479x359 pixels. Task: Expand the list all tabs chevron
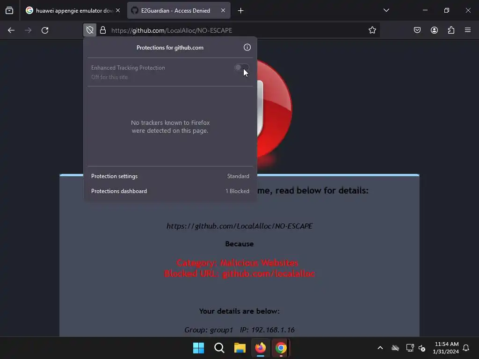[x=386, y=10]
